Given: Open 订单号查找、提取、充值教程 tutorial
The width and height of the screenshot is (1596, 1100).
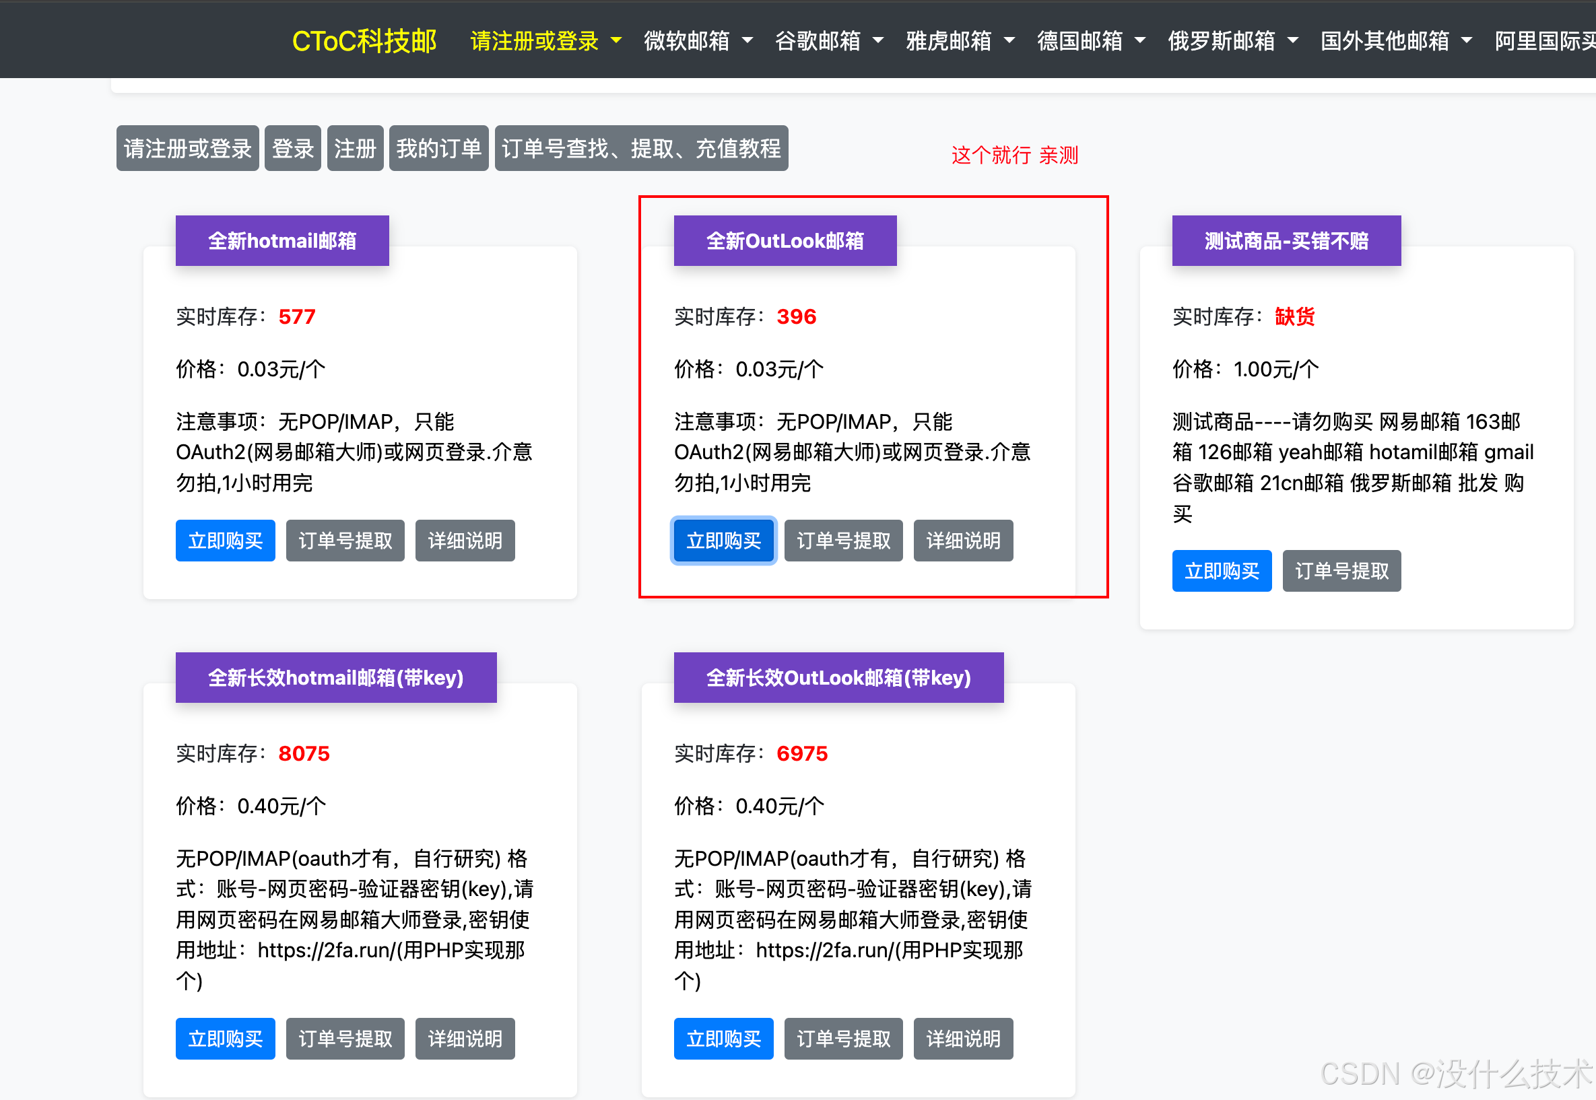Looking at the screenshot, I should click(x=640, y=148).
